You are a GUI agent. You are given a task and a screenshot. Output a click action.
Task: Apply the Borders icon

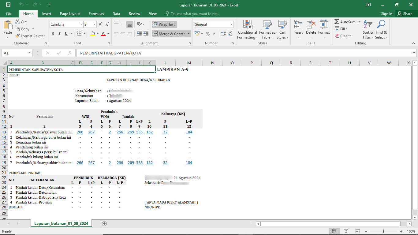point(79,34)
